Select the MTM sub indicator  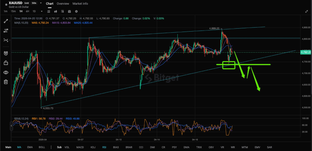(x=245, y=147)
